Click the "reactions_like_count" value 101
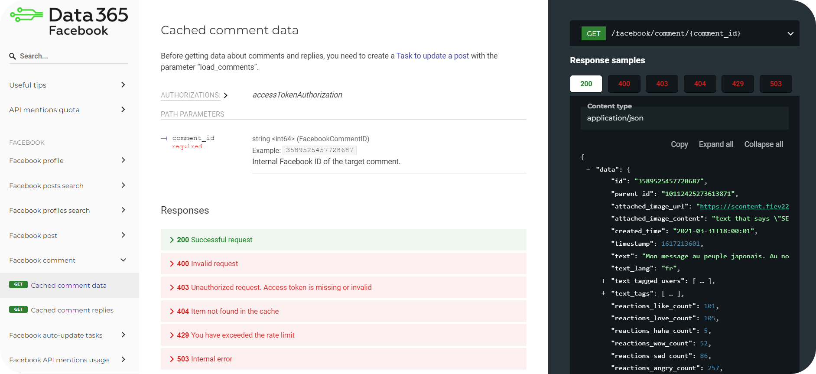Viewport: 816px width, 374px height. 709,306
